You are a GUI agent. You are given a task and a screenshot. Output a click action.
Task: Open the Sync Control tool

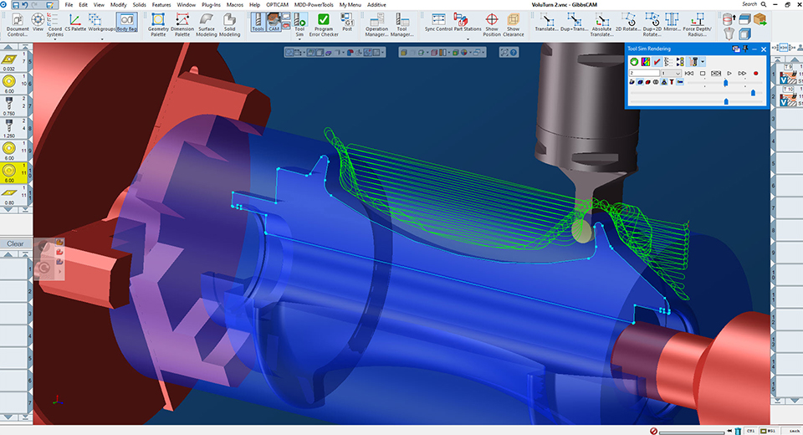pos(438,19)
